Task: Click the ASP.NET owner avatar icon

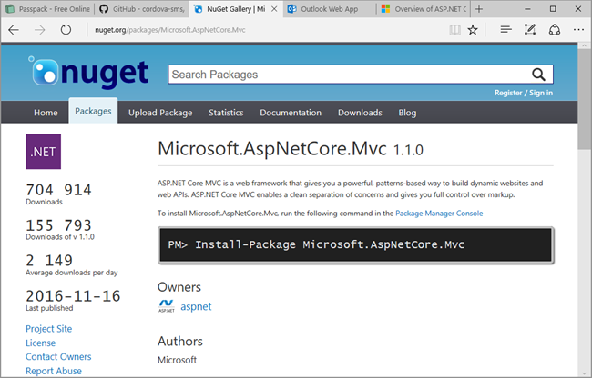Action: (166, 305)
